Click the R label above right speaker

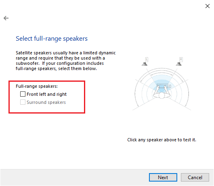181,59
